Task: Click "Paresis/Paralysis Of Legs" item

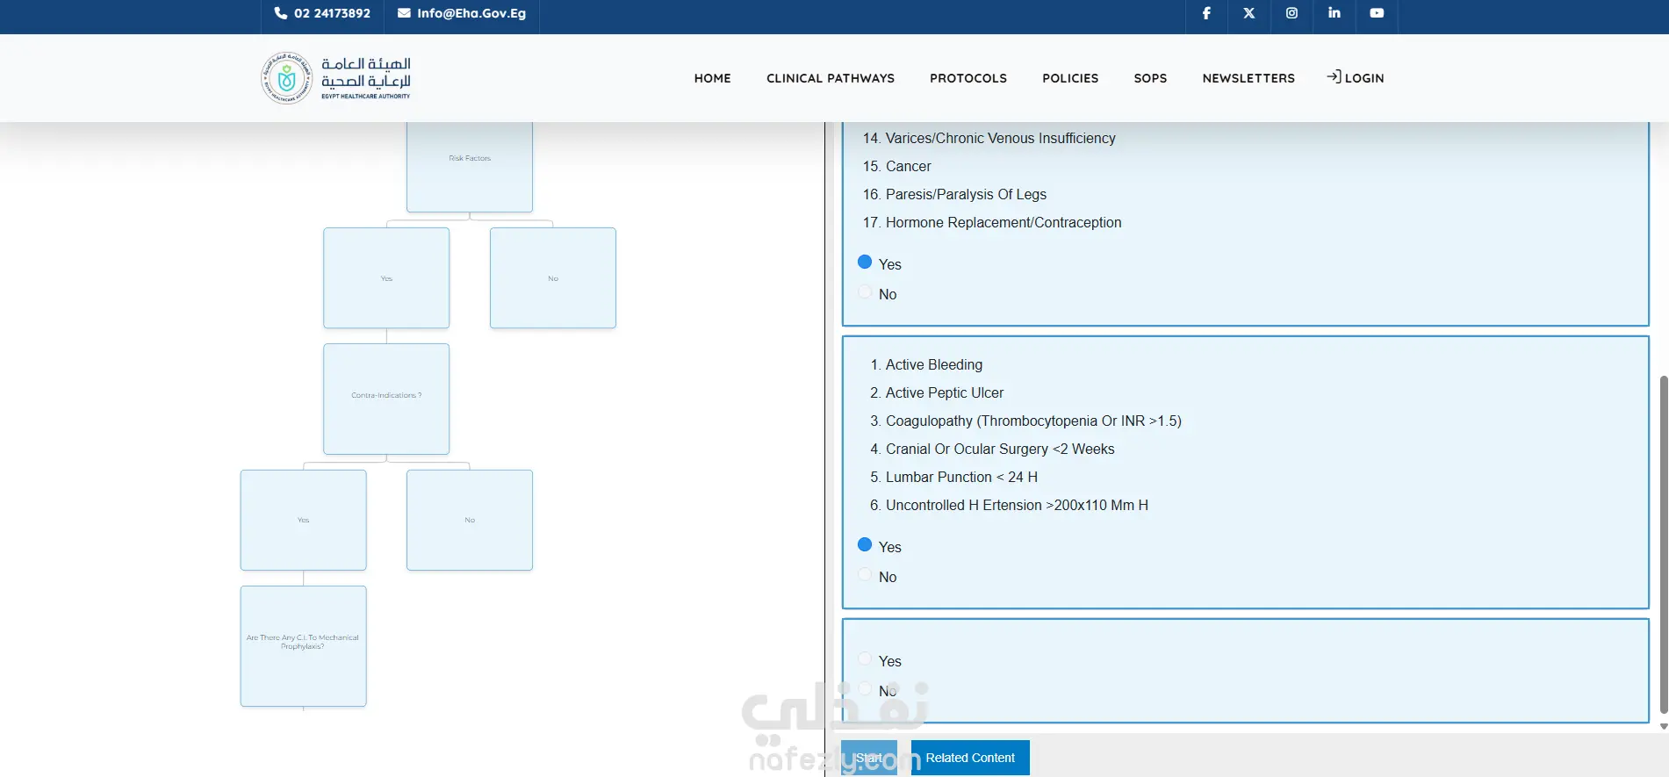Action: pos(966,194)
